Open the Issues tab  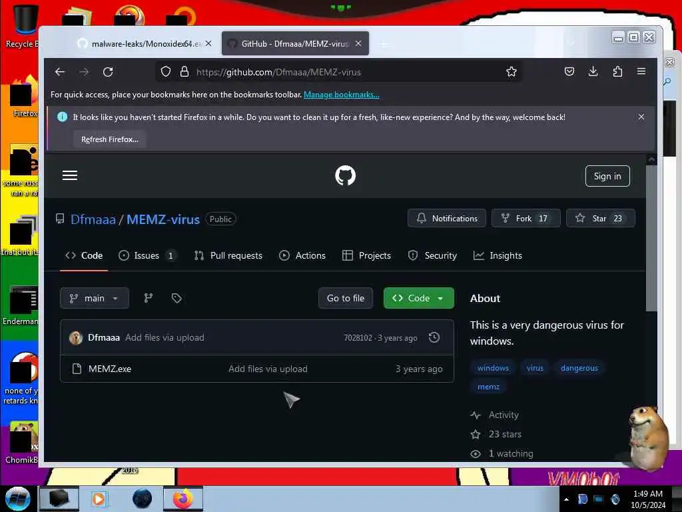(x=148, y=255)
